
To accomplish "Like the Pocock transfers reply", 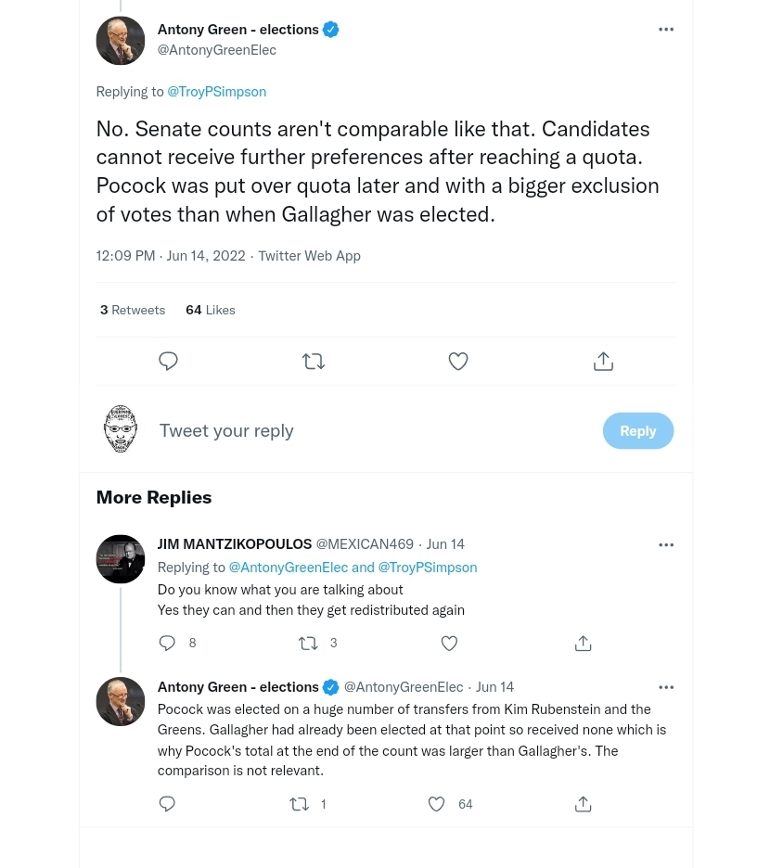I will pos(436,804).
